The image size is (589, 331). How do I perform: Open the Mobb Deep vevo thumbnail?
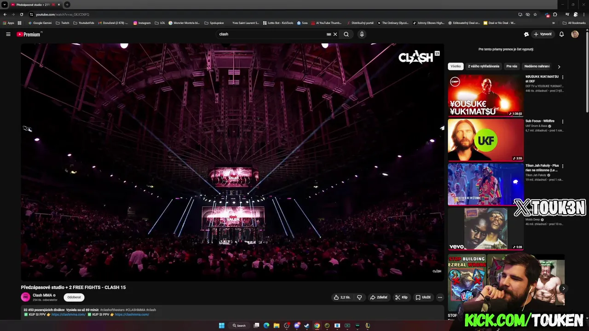485,228
